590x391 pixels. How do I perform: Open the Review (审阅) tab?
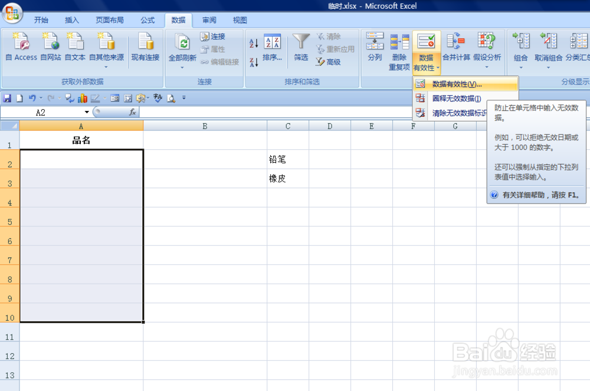[209, 20]
